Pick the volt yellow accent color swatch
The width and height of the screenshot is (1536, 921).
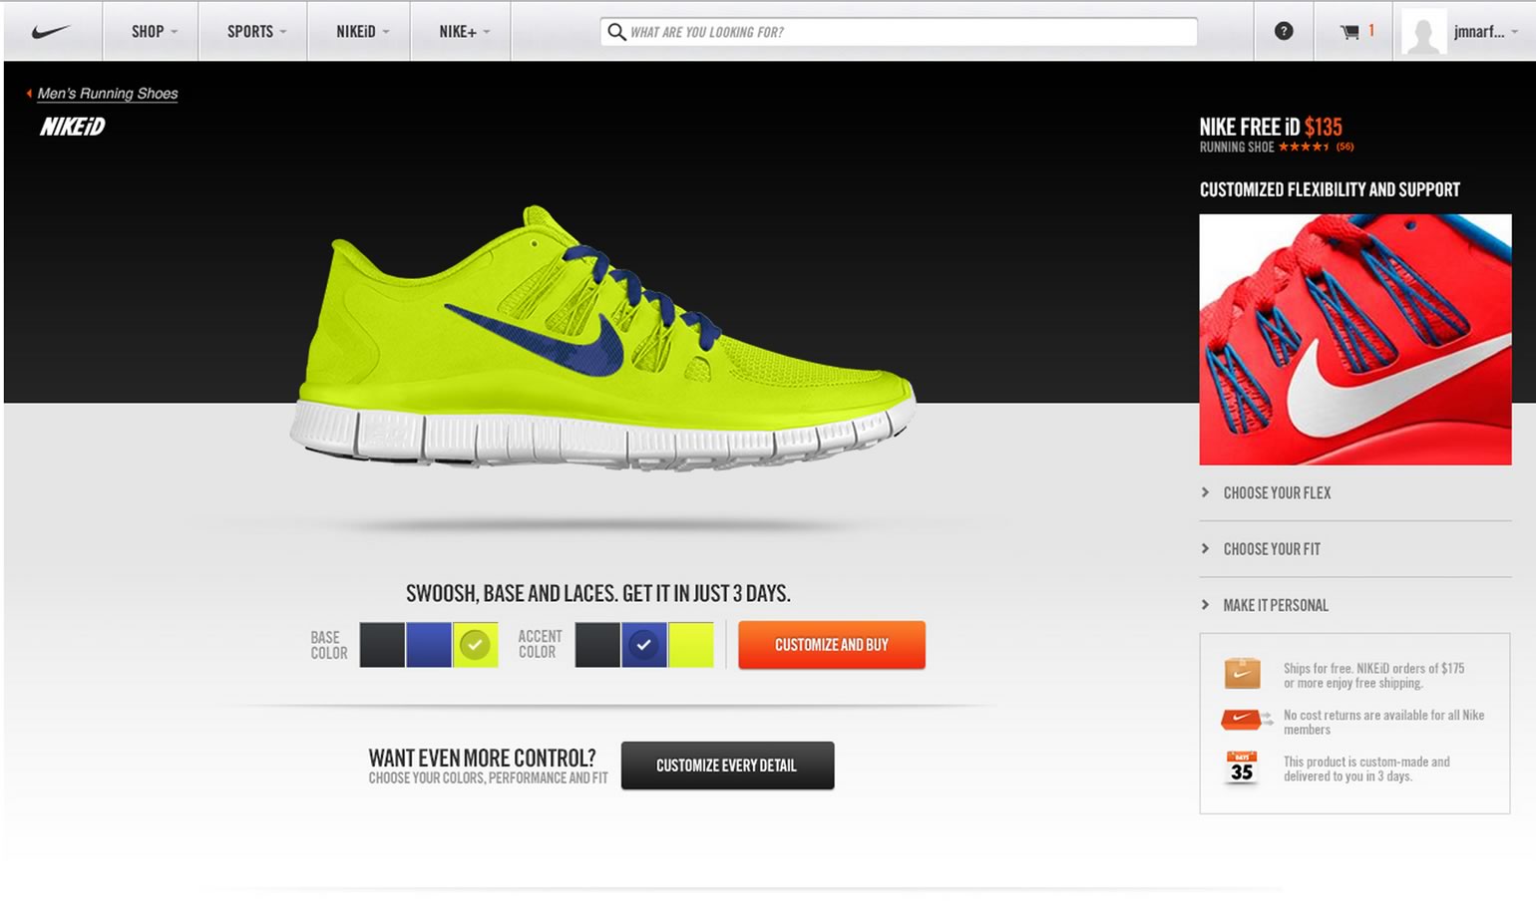tap(691, 645)
